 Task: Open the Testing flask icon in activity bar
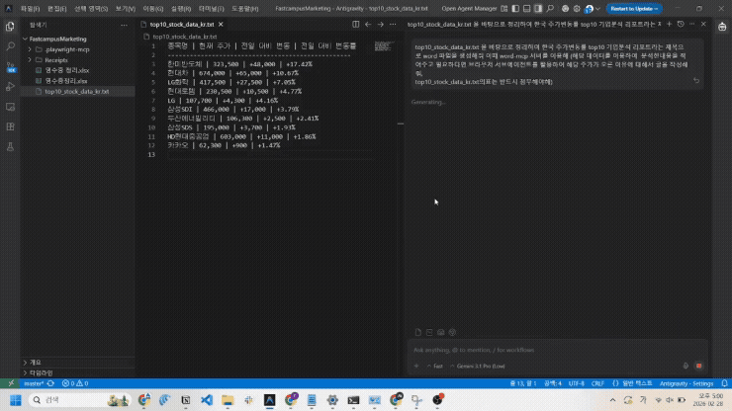tap(10, 147)
